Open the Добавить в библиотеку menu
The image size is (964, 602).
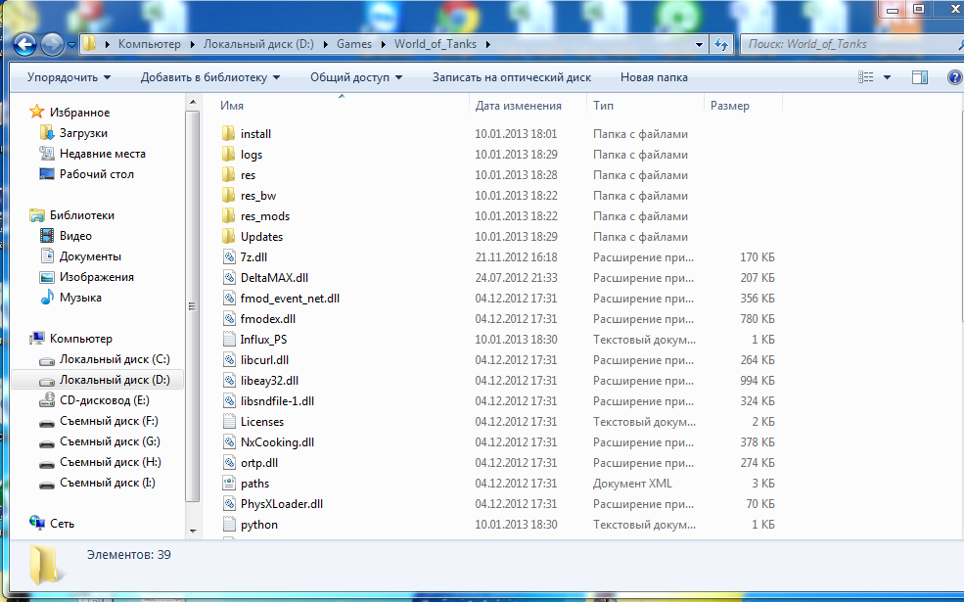click(x=210, y=77)
